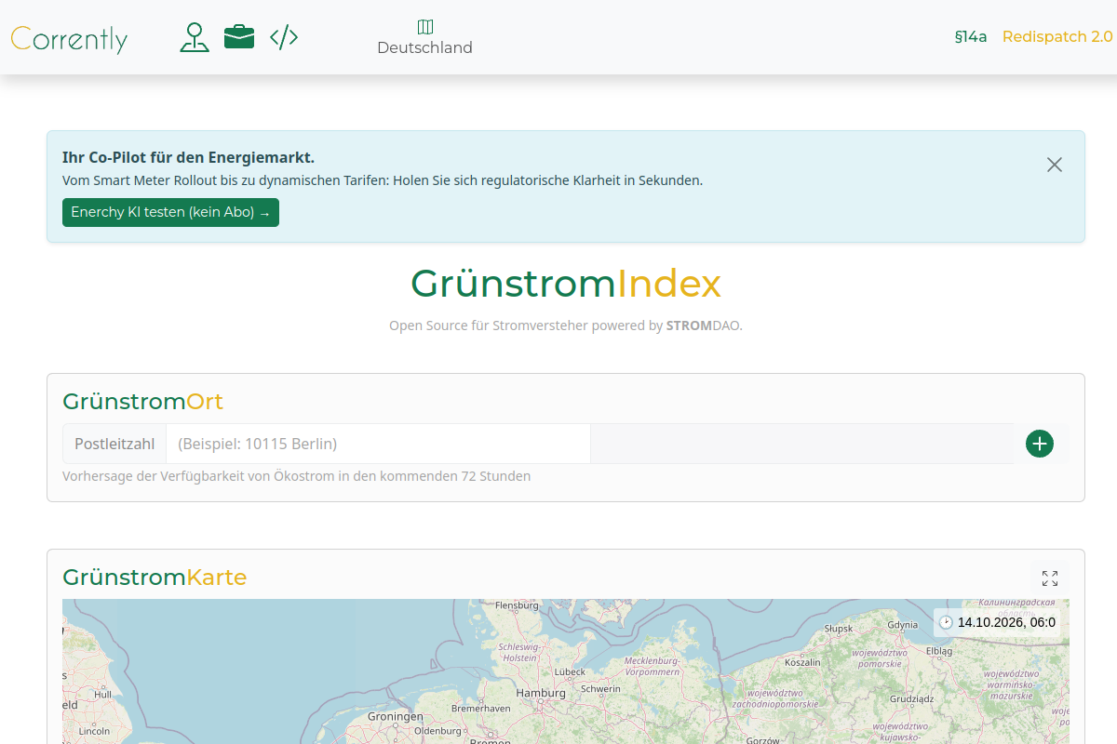Click Gdynia label on the map
Screen dimensions: 1117x744
click(x=903, y=625)
